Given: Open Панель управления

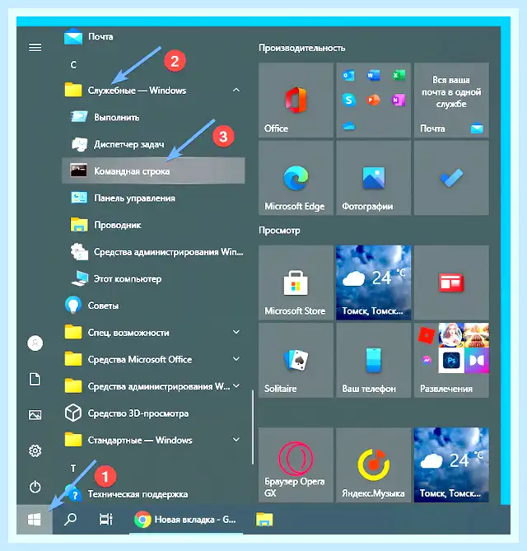Looking at the screenshot, I should (x=153, y=198).
